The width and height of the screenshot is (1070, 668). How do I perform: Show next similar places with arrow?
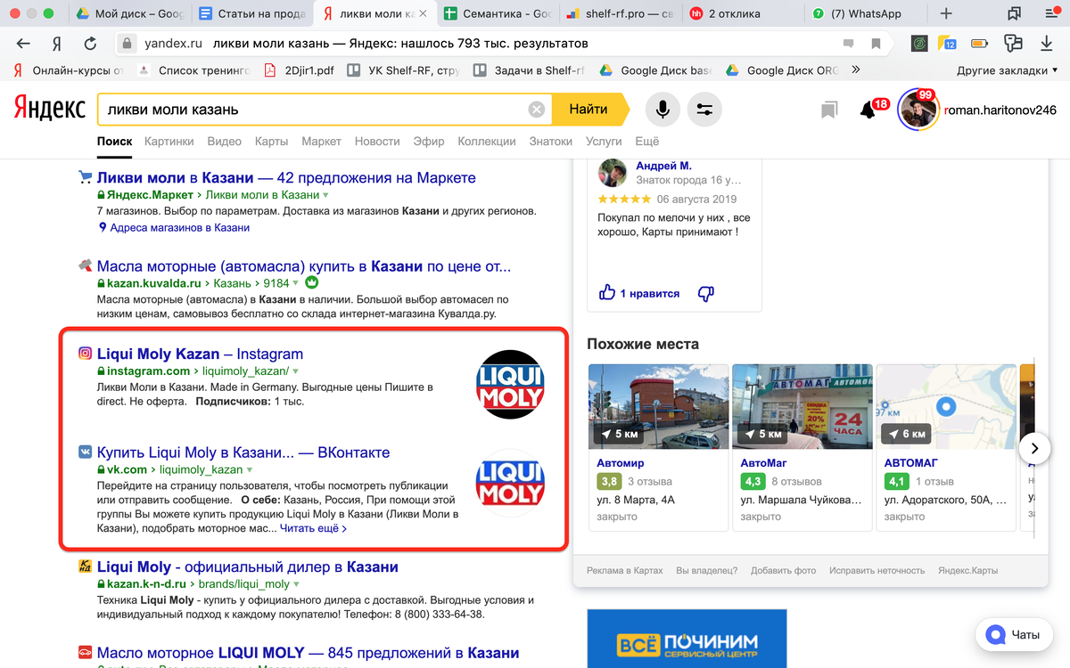click(1034, 448)
